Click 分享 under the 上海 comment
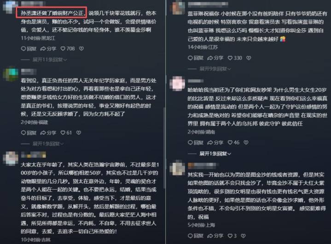 click(x=215, y=236)
